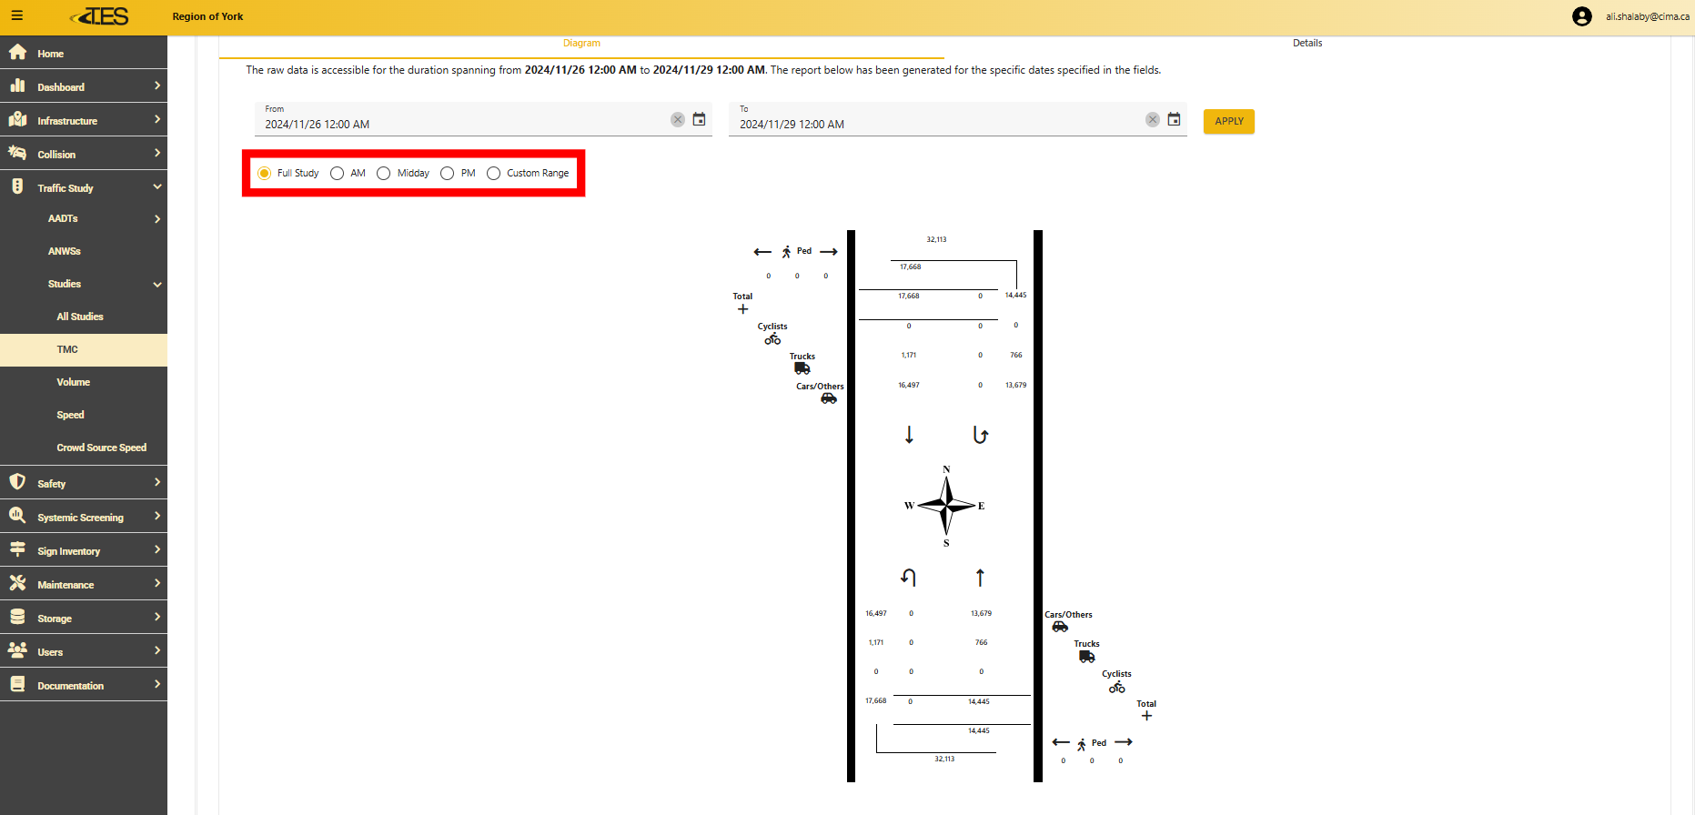Switch to the Details tab

[x=1307, y=44]
